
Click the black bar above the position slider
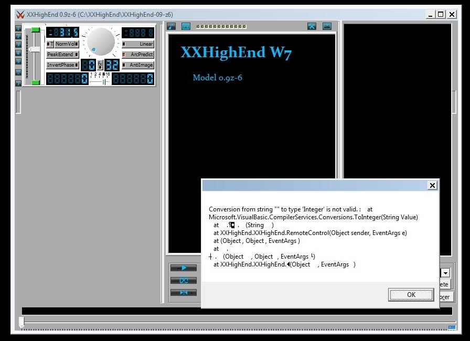point(237,311)
